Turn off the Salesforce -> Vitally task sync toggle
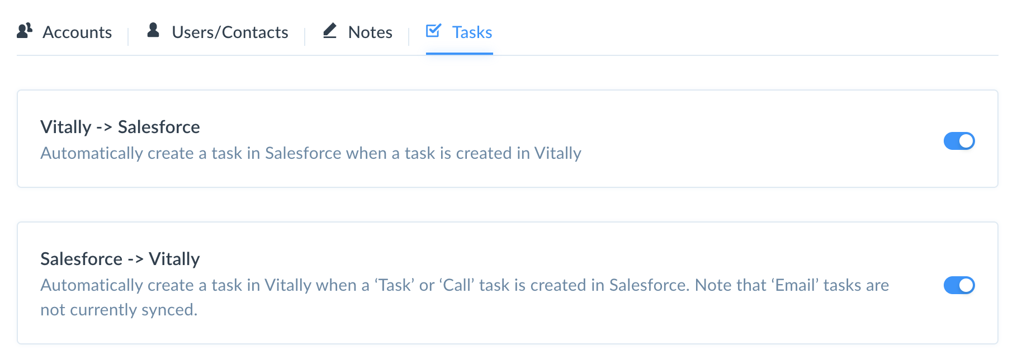Image resolution: width=1022 pixels, height=359 pixels. click(x=959, y=285)
